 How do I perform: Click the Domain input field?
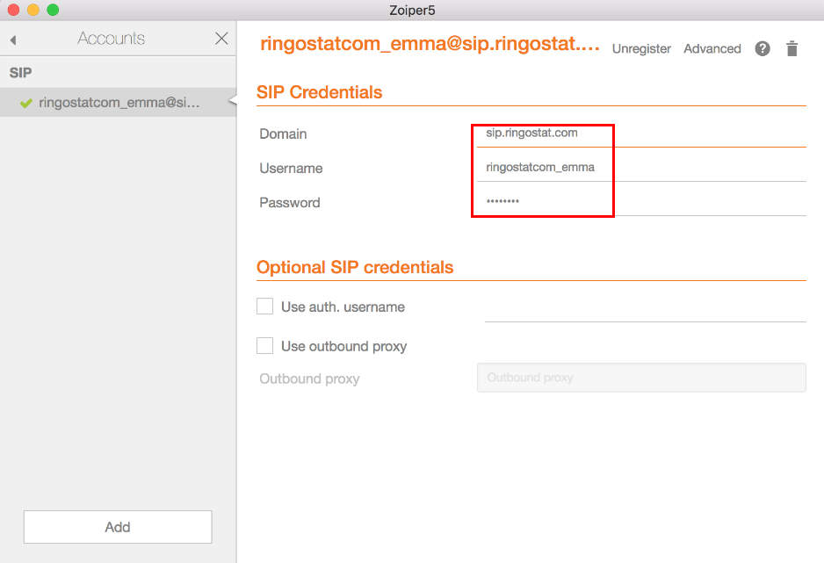click(641, 134)
